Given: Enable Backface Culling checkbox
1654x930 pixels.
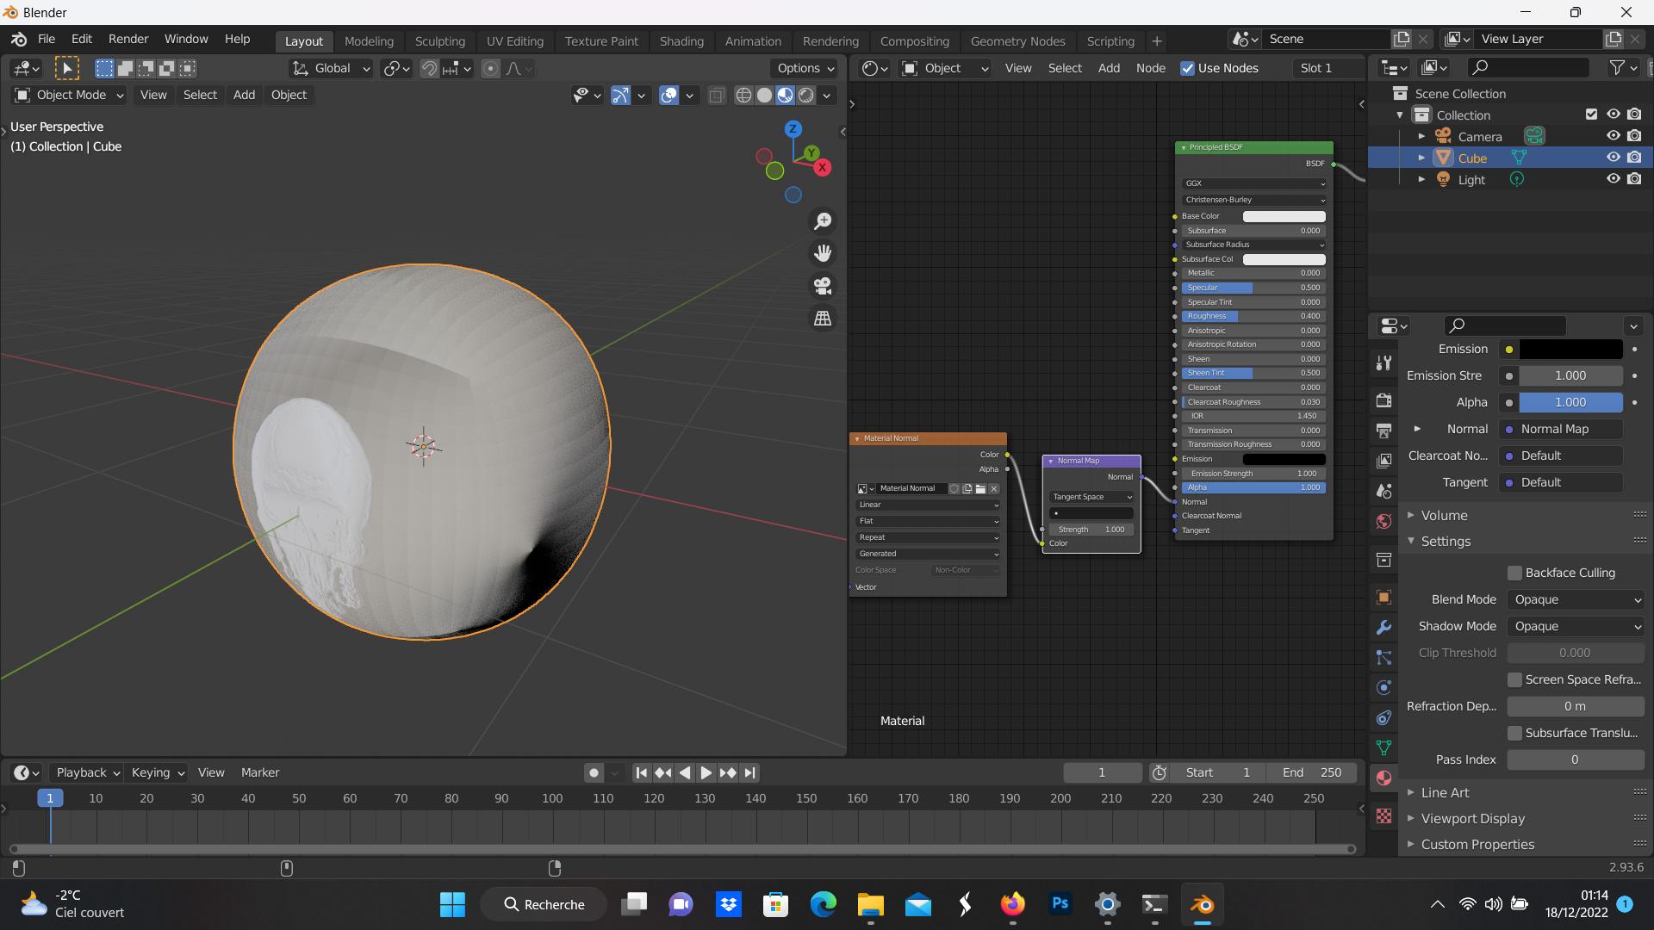Looking at the screenshot, I should (x=1514, y=573).
